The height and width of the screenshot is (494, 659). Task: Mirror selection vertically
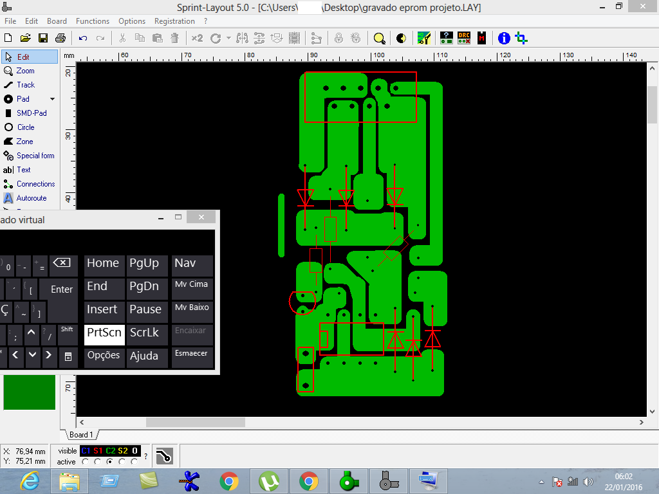click(x=259, y=38)
